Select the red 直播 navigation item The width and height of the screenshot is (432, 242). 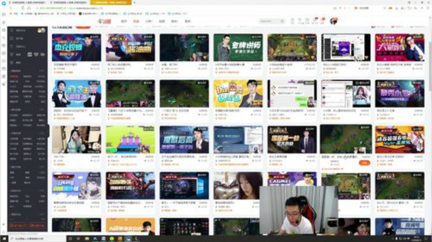(x=136, y=21)
